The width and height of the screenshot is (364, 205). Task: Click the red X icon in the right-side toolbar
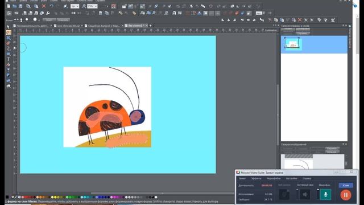pos(300,20)
